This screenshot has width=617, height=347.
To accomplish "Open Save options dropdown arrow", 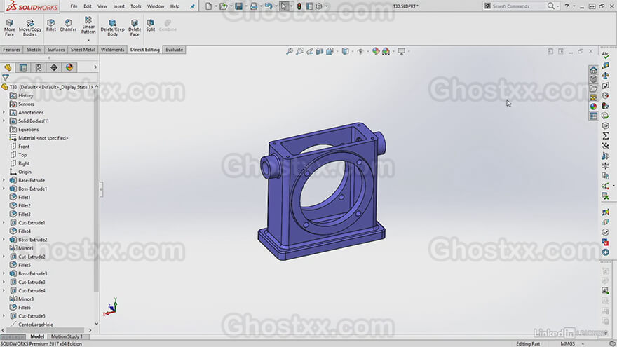I will coord(245,6).
